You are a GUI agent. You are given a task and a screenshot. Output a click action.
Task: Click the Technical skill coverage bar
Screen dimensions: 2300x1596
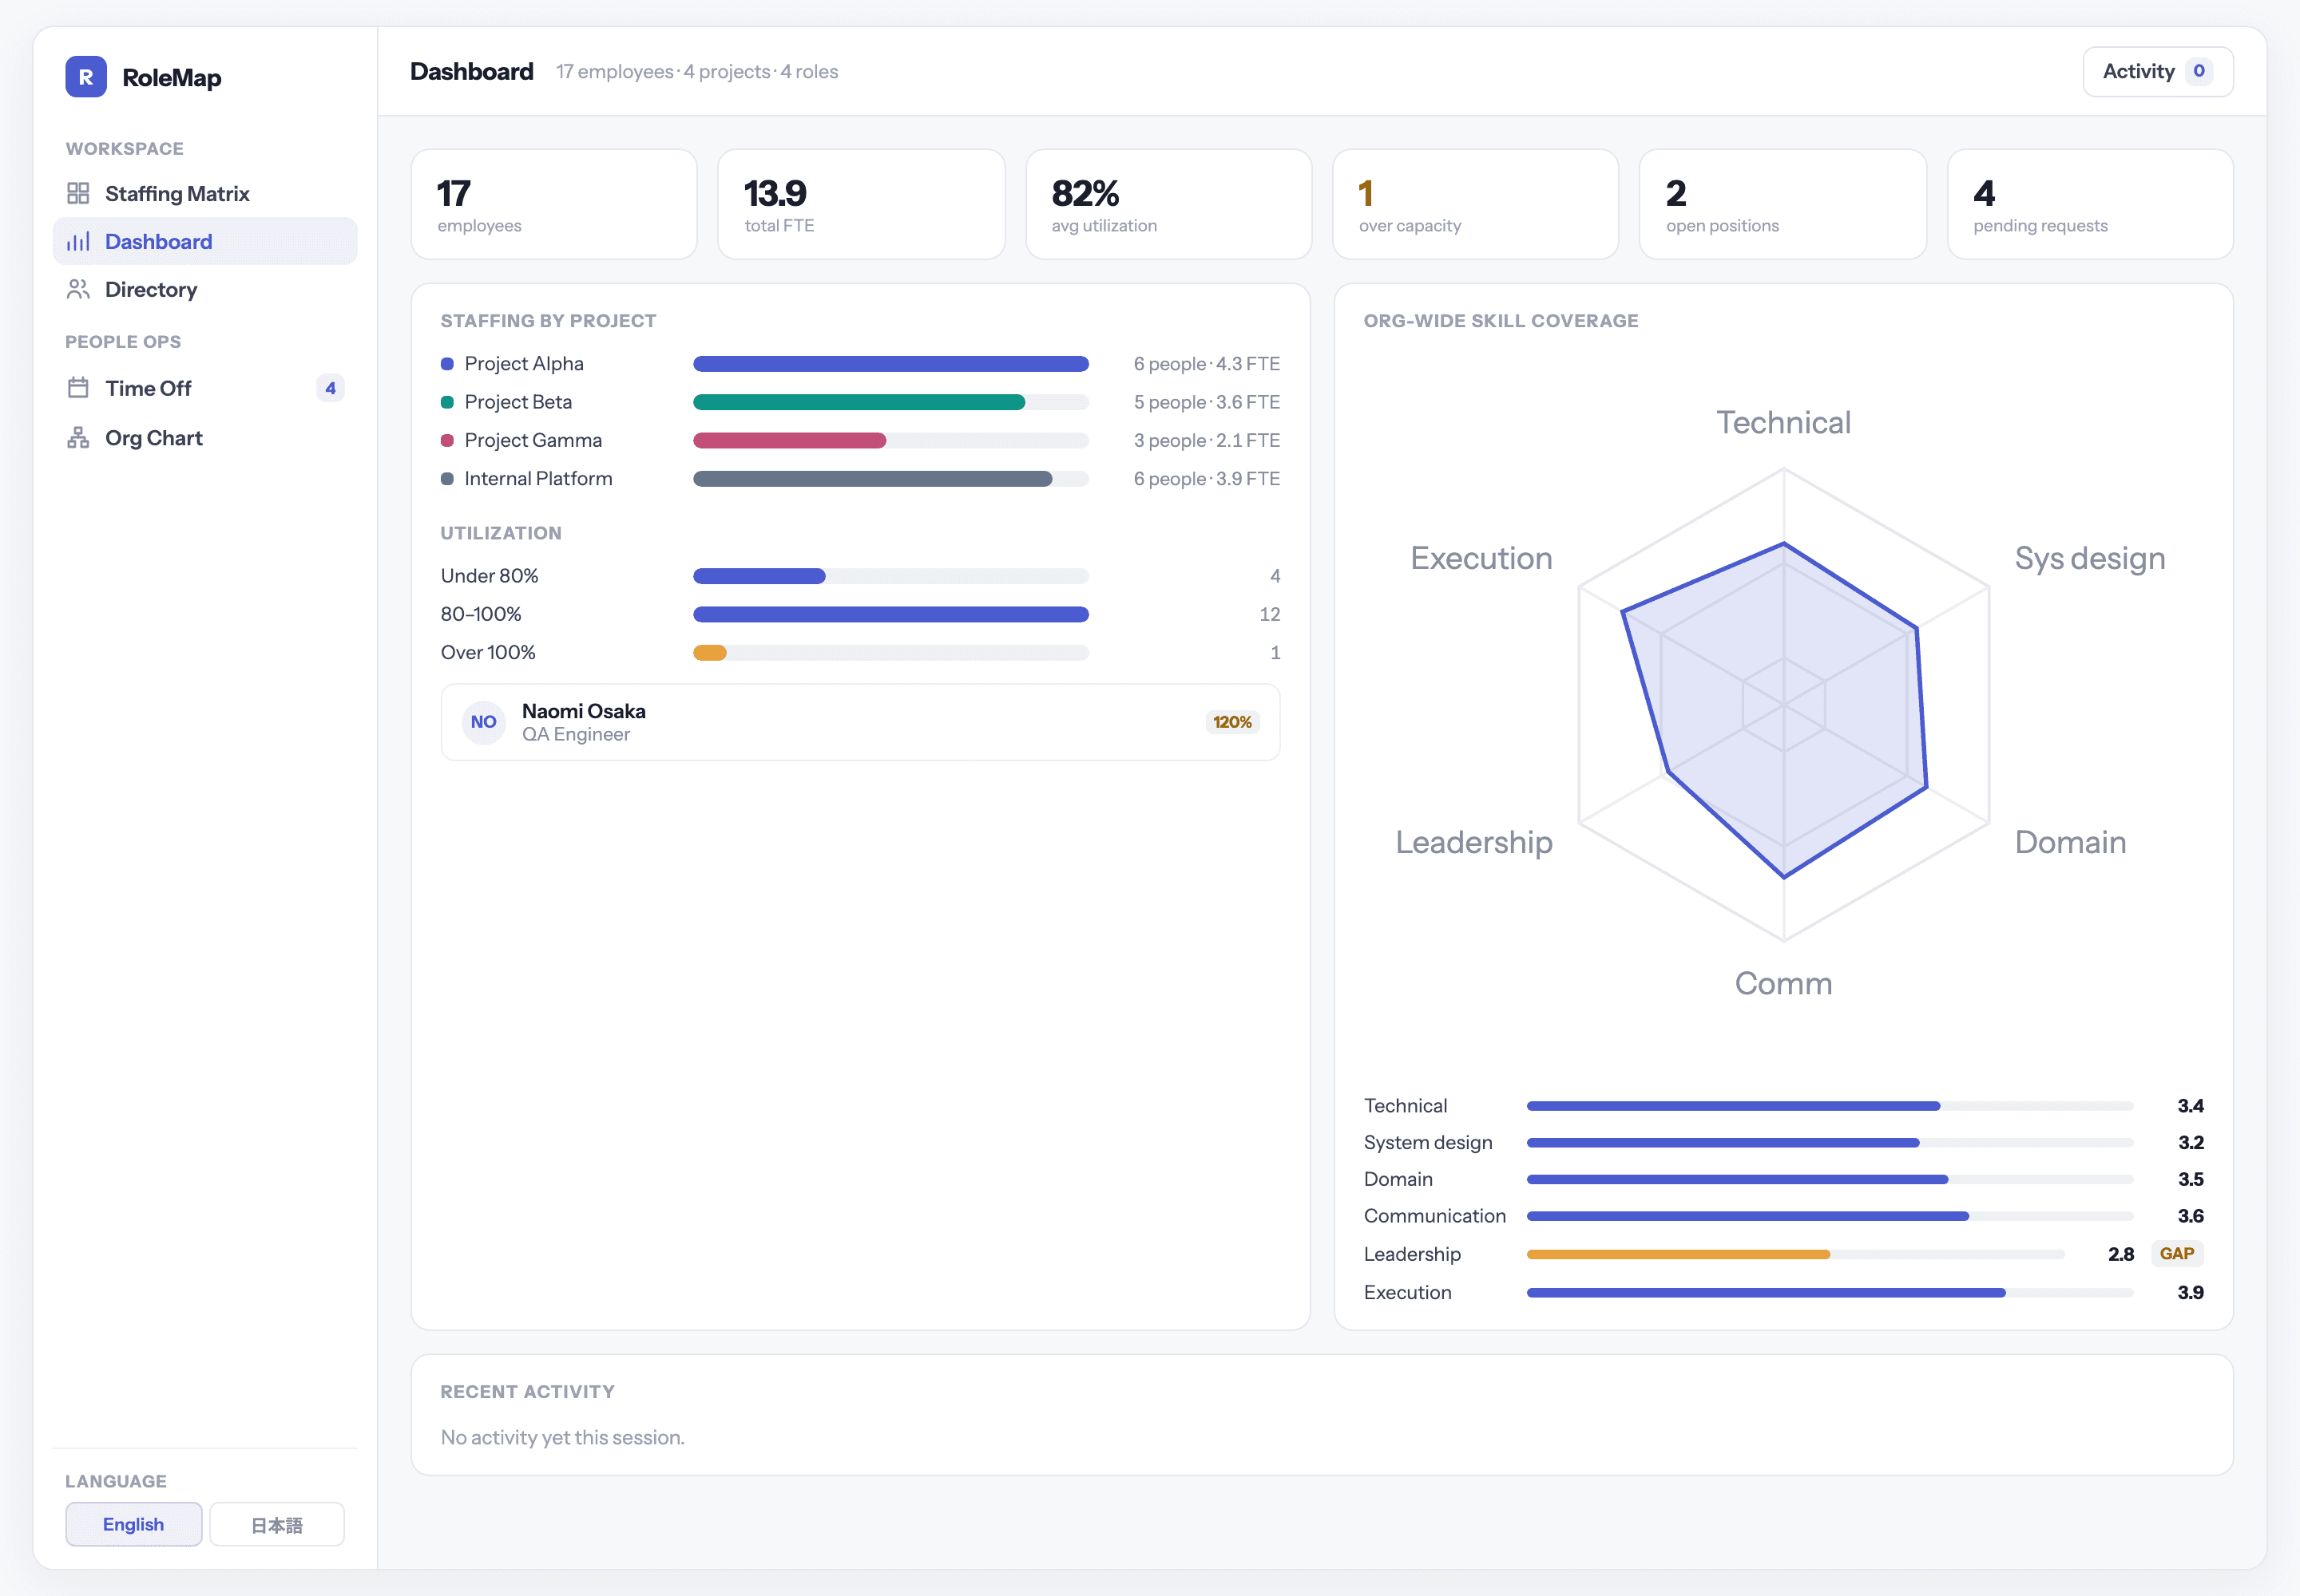(x=1830, y=1106)
